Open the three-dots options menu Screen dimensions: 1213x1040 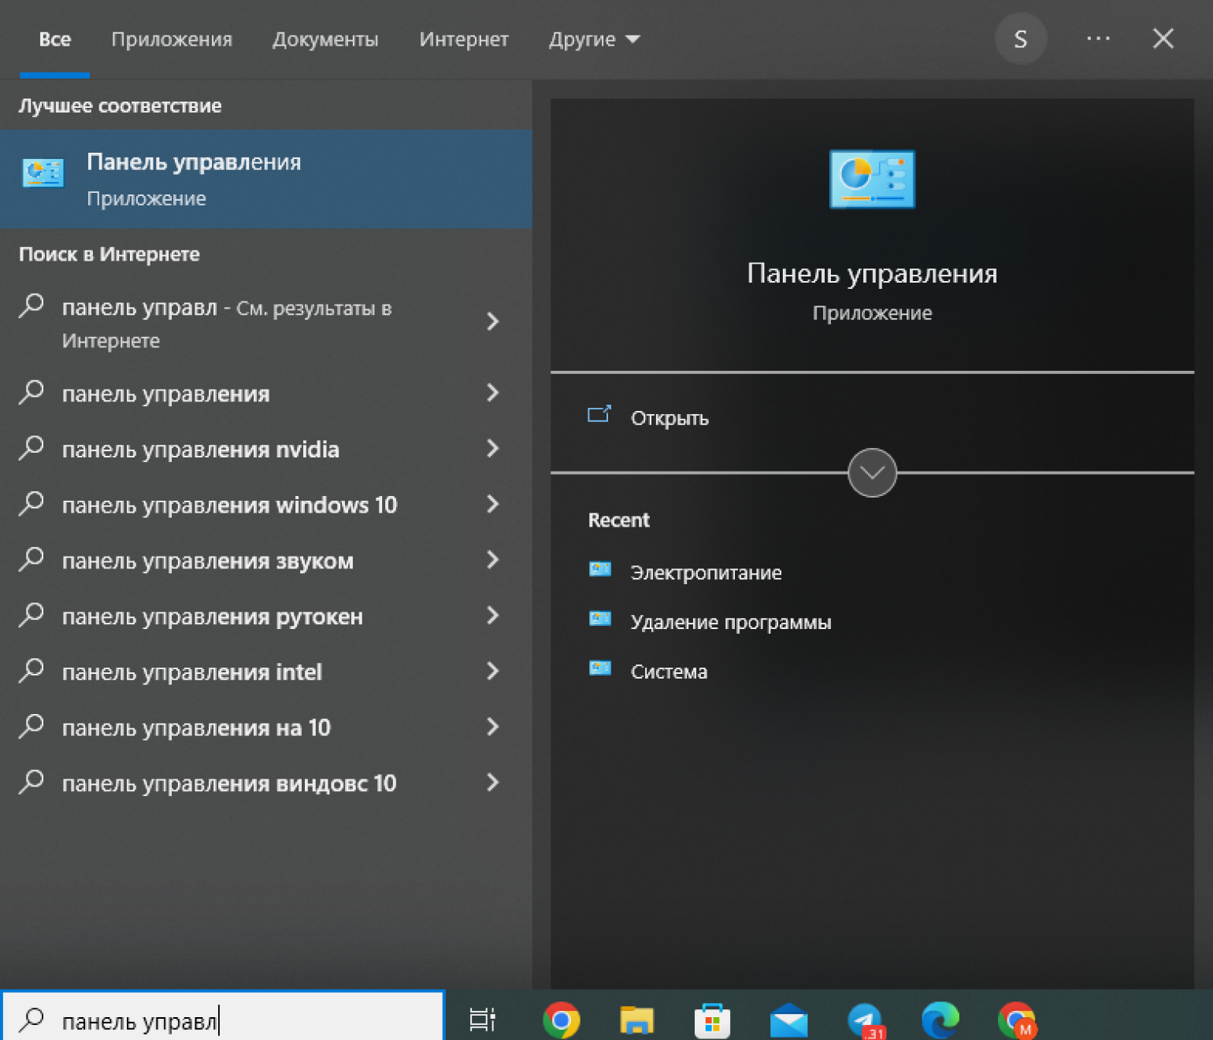click(x=1098, y=39)
